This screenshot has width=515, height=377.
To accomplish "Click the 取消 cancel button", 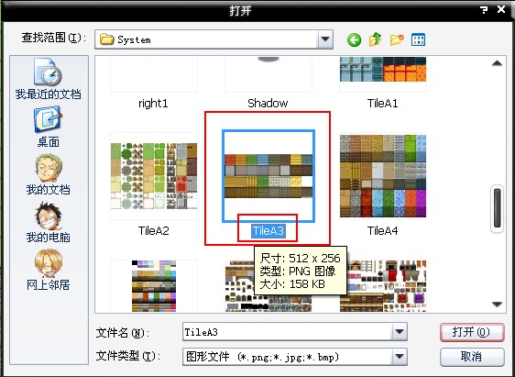I will click(472, 356).
